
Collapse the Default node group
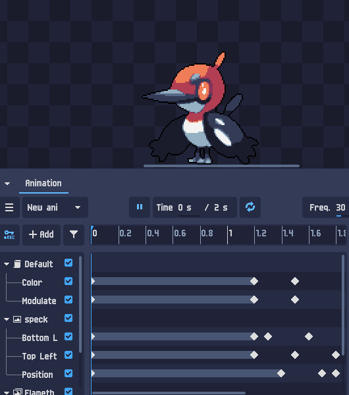click(7, 264)
